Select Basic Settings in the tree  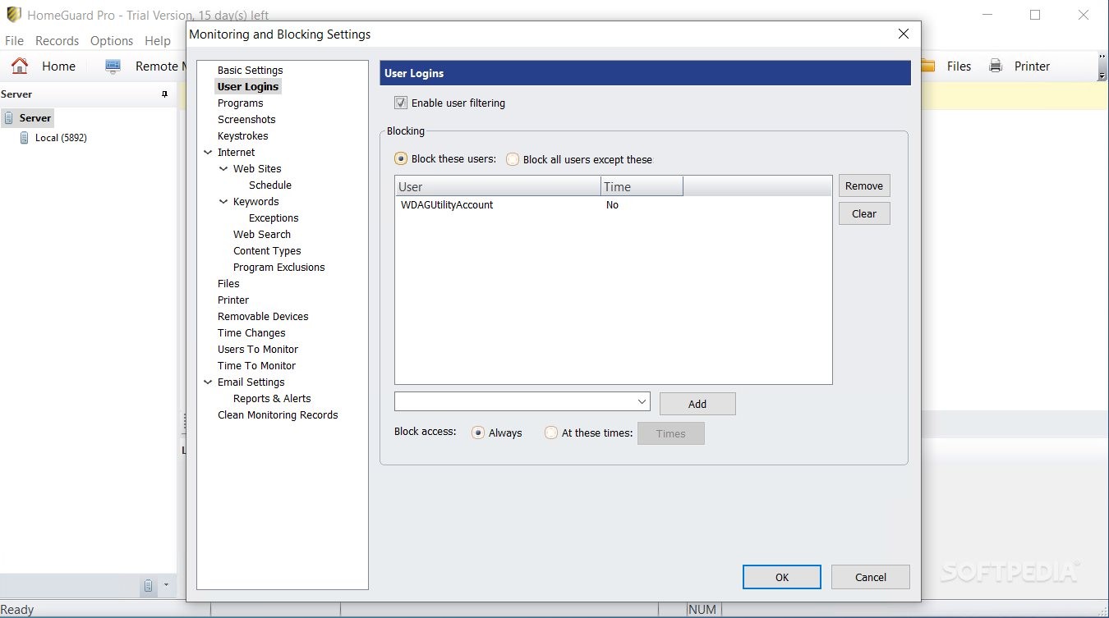250,70
